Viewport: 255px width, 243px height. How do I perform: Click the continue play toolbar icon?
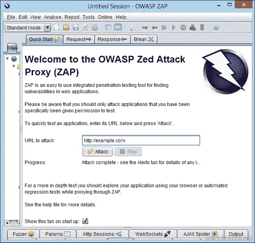(x=174, y=27)
